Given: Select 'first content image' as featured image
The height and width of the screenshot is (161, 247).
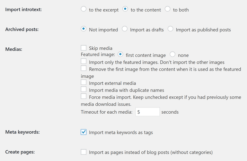Looking at the screenshot, I should (x=121, y=55).
